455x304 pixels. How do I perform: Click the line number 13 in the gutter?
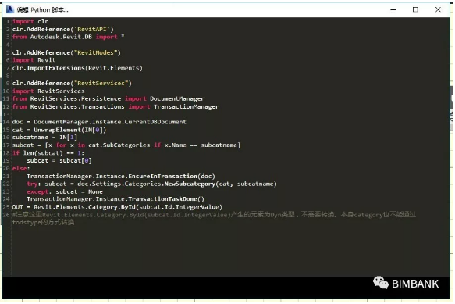[6, 114]
